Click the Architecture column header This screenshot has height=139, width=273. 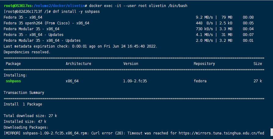coord(78,64)
